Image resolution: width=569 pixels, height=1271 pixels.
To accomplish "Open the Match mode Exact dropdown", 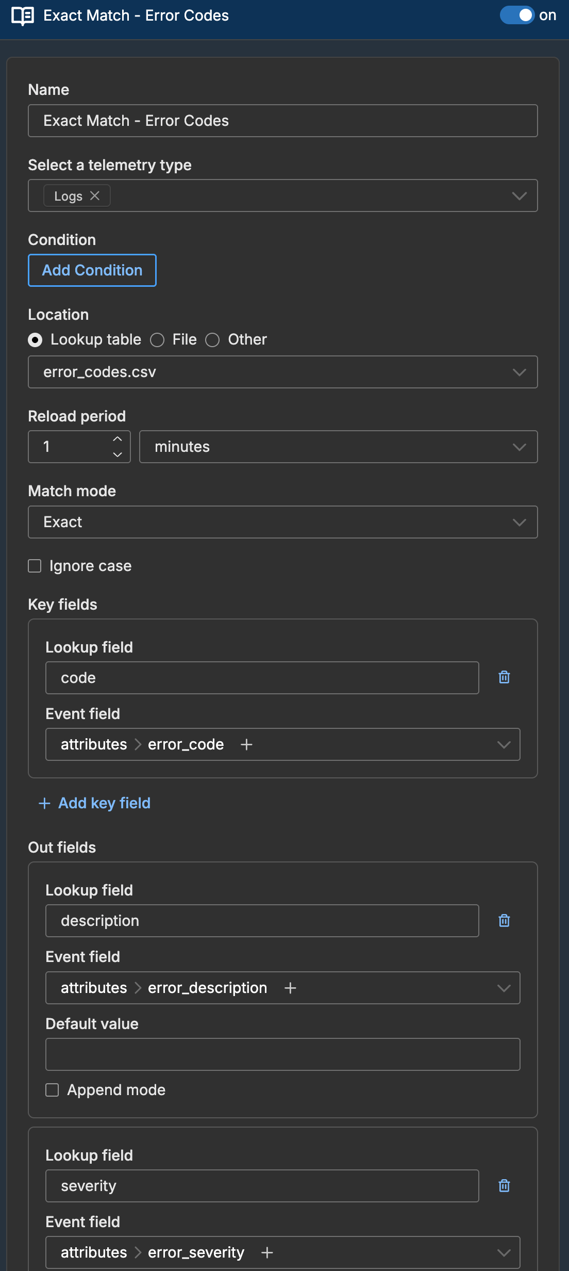I will pos(283,522).
